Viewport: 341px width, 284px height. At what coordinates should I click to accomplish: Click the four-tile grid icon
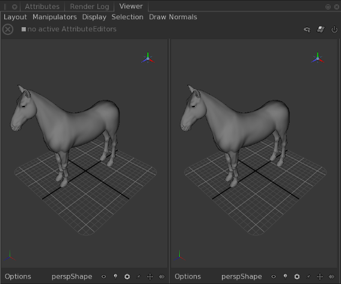coord(321,29)
